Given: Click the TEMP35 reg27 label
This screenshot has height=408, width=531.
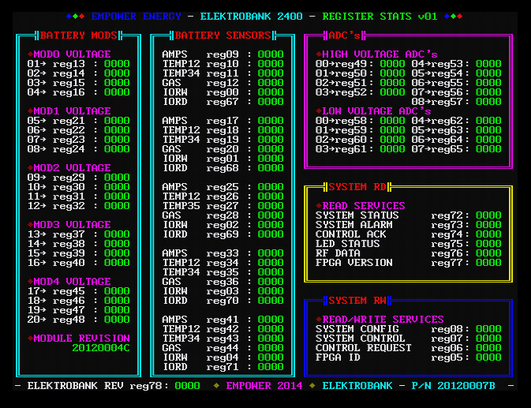Looking at the screenshot, I should click(x=181, y=206).
